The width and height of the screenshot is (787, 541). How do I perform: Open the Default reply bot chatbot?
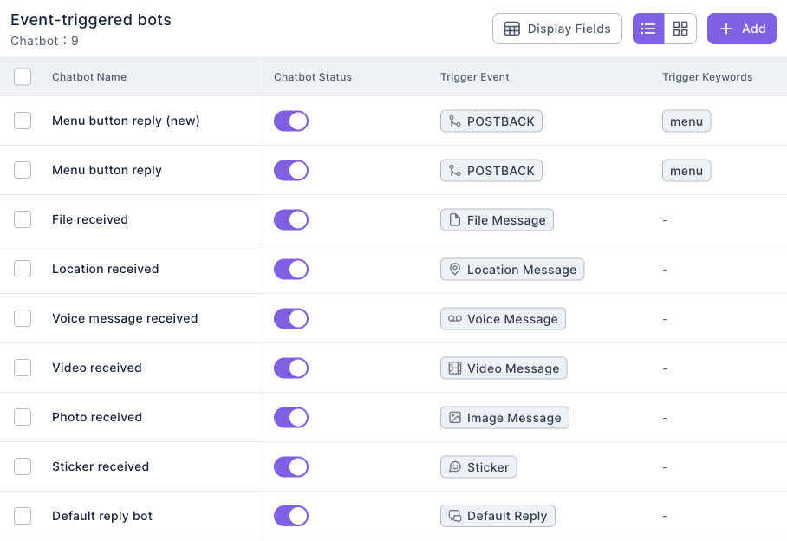(102, 516)
